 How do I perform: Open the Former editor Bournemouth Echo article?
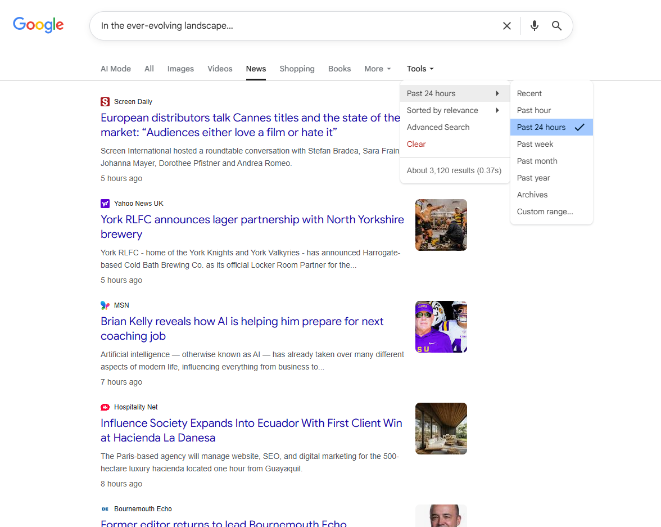pos(224,523)
